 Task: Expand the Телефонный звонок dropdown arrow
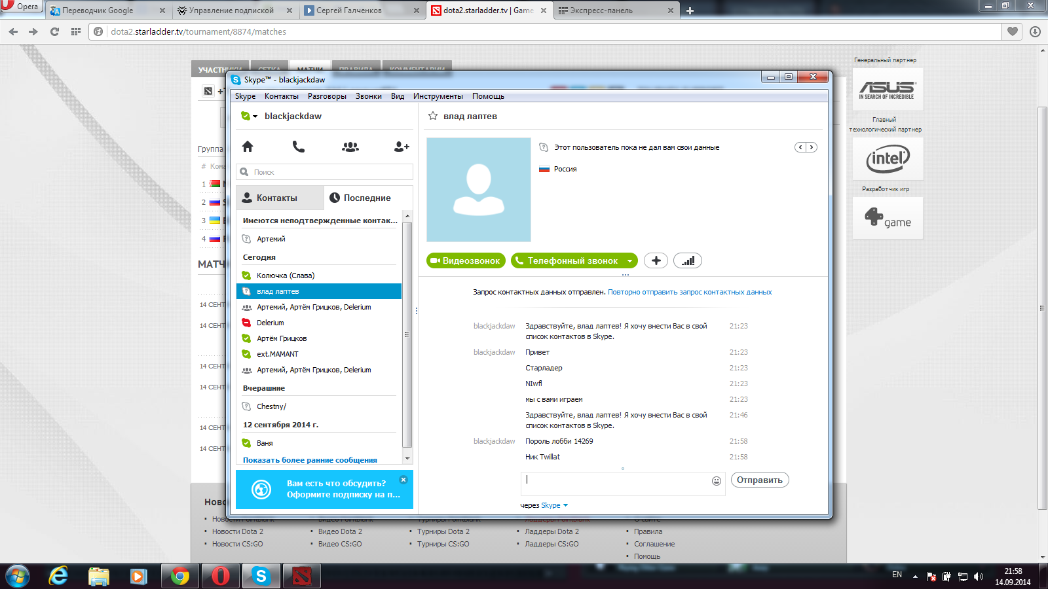click(629, 260)
